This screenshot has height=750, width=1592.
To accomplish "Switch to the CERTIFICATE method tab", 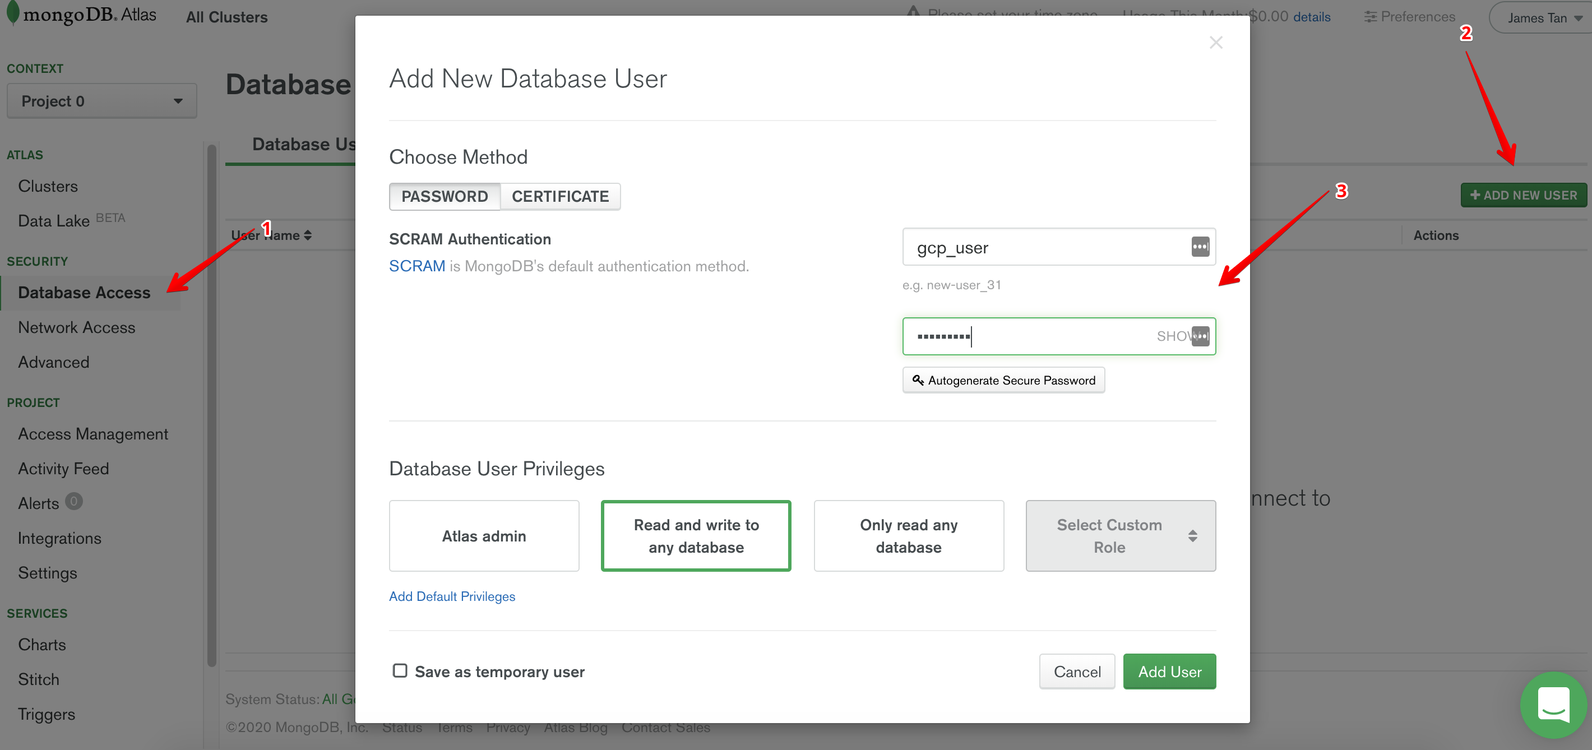I will point(560,196).
